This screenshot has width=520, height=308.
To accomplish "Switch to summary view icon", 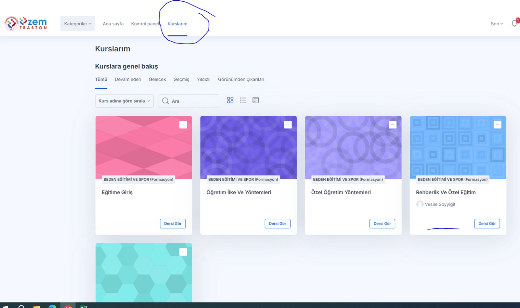I will (x=256, y=100).
